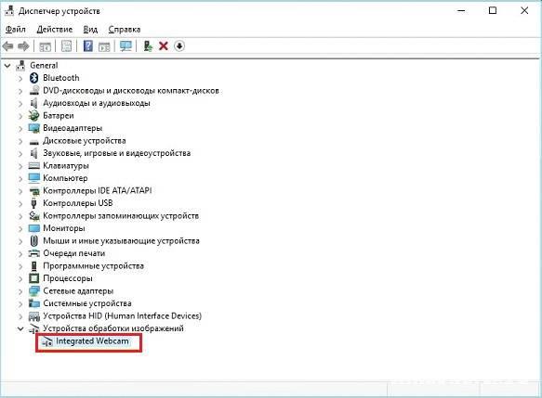Open the Действие menu
Viewport: 542px width, 398px height.
pyautogui.click(x=55, y=30)
